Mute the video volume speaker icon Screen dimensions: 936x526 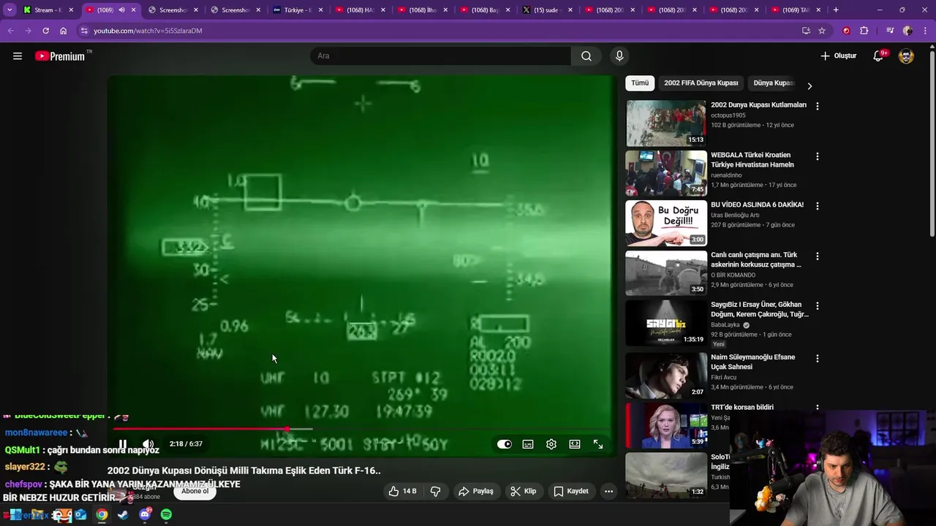pyautogui.click(x=148, y=444)
